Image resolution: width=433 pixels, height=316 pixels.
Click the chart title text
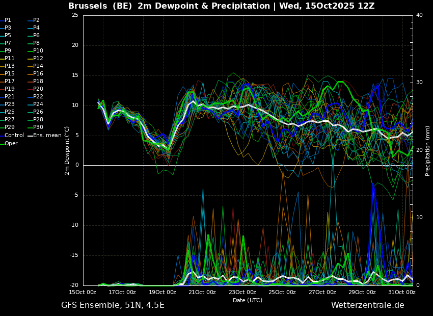coord(222,6)
